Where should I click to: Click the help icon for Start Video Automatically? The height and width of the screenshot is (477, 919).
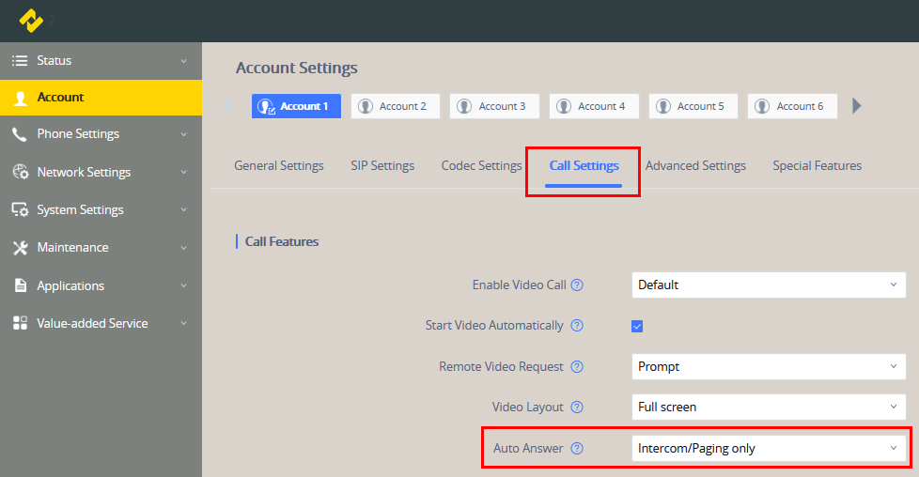pos(578,326)
